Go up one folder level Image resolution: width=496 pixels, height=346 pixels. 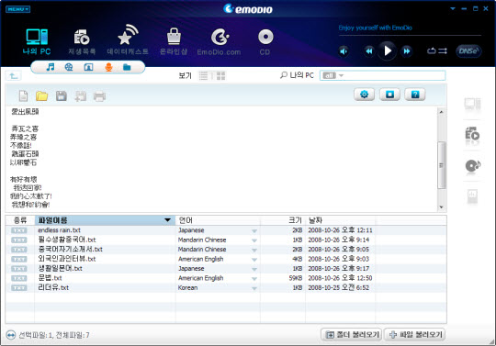pyautogui.click(x=14, y=76)
